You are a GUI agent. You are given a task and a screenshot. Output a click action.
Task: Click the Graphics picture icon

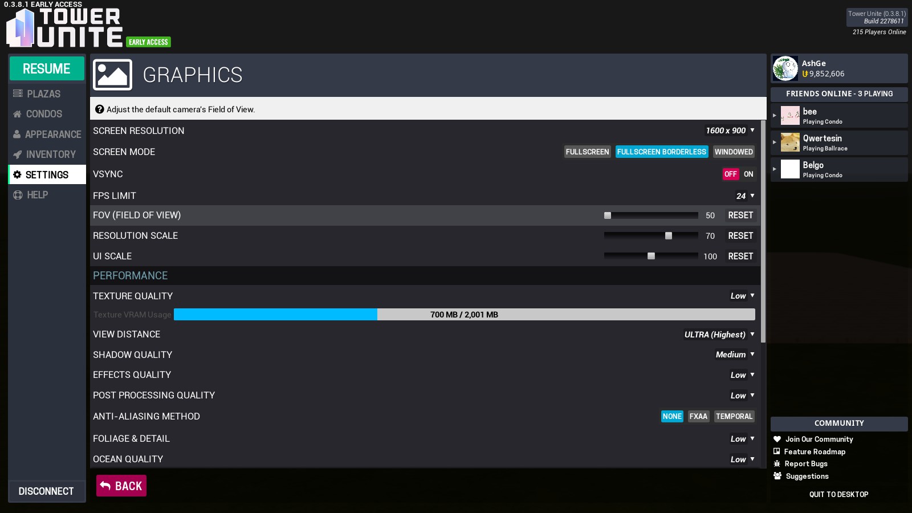click(112, 75)
